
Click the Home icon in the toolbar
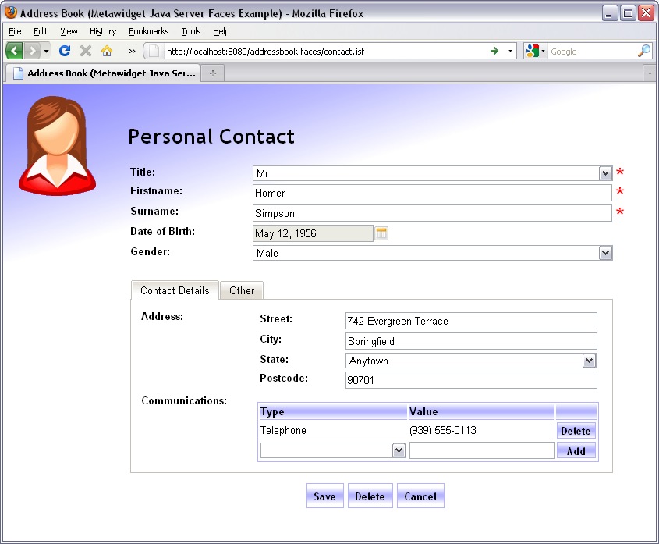coord(106,50)
